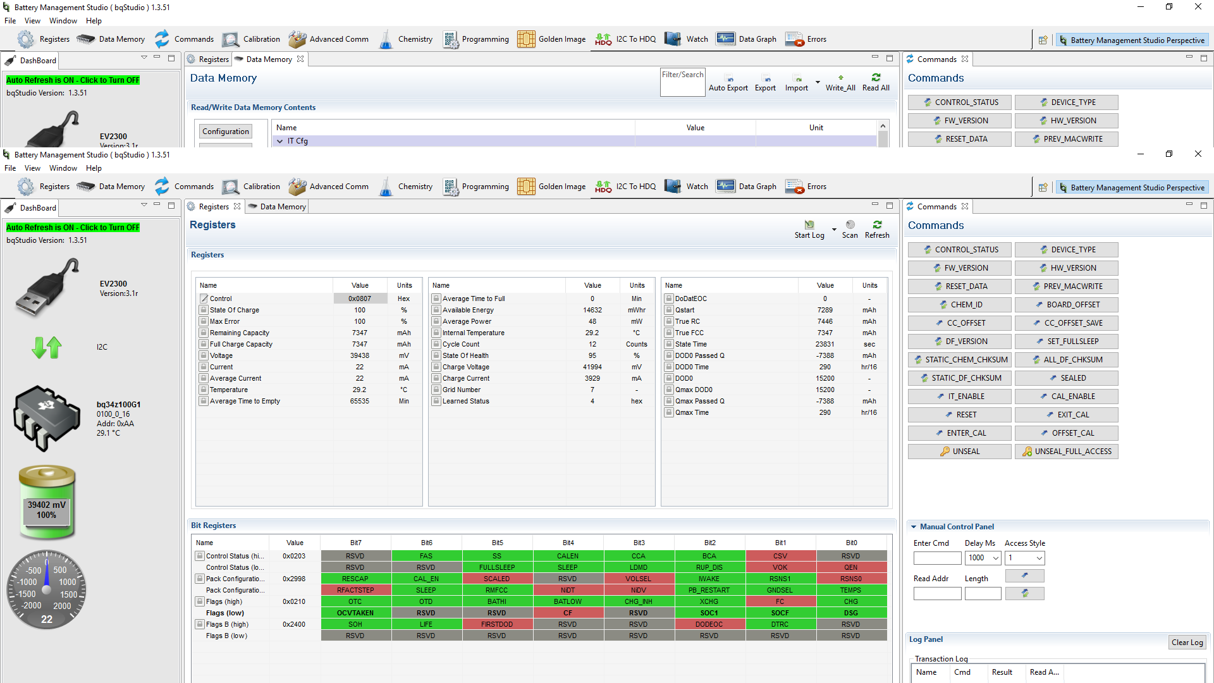Viewport: 1214px width, 683px height.
Task: Click CONTROL_STATUS command in front window
Action: [x=960, y=250]
